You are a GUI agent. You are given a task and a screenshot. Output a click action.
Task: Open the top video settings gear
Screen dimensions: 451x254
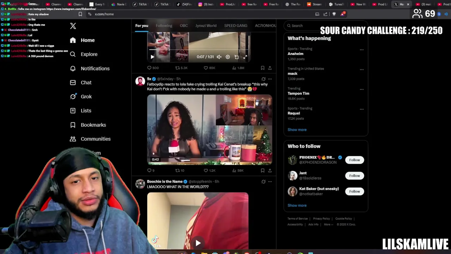coord(228,57)
